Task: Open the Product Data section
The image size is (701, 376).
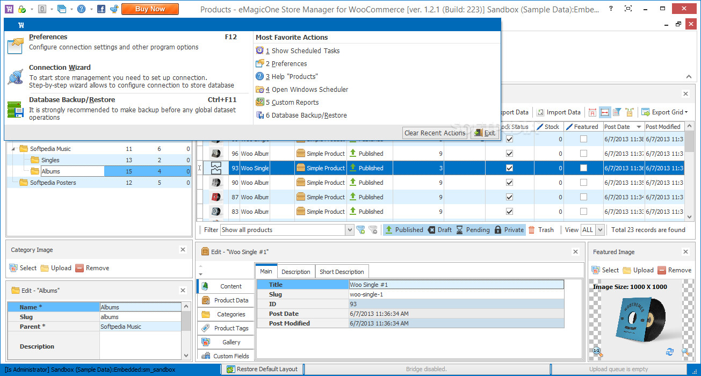Action: (x=225, y=300)
